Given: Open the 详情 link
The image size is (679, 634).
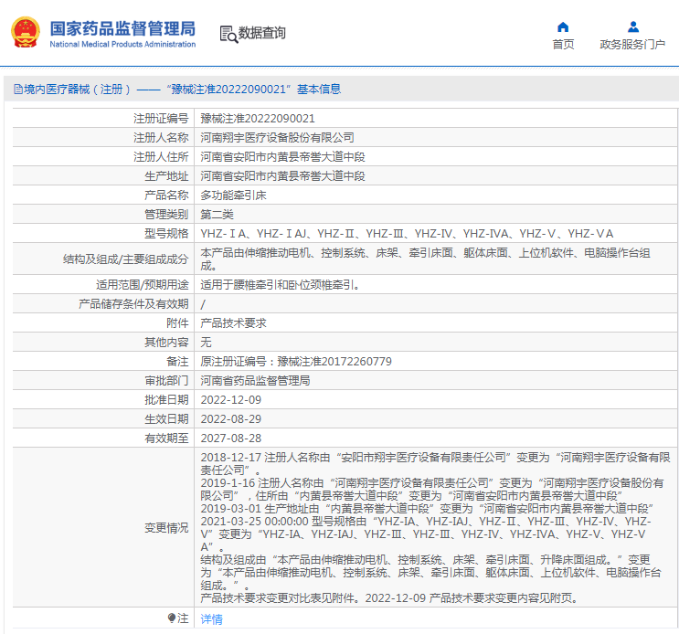Looking at the screenshot, I should coord(211,618).
